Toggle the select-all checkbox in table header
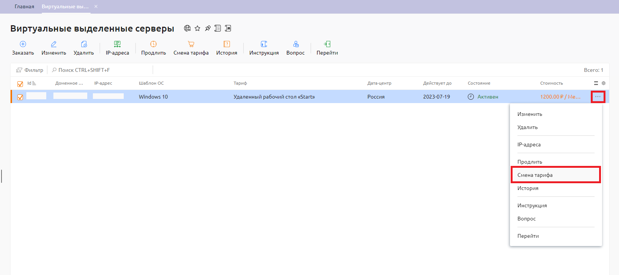The image size is (619, 275). (x=20, y=84)
